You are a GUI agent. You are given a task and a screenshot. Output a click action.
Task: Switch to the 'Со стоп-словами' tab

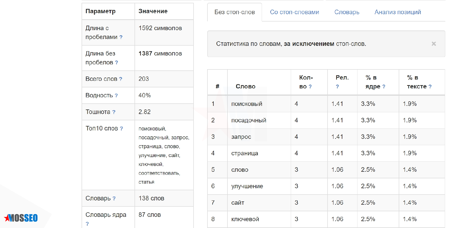click(x=295, y=12)
